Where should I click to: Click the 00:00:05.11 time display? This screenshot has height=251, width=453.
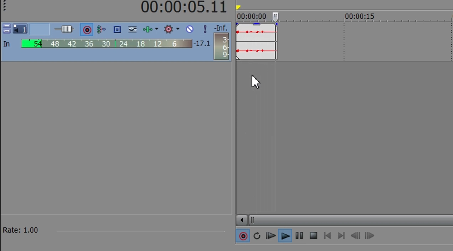coord(184,7)
